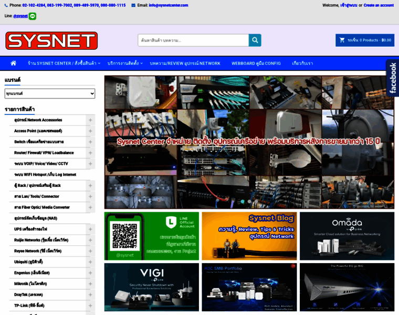
Task: Open the shopping cart button
Action: (365, 40)
